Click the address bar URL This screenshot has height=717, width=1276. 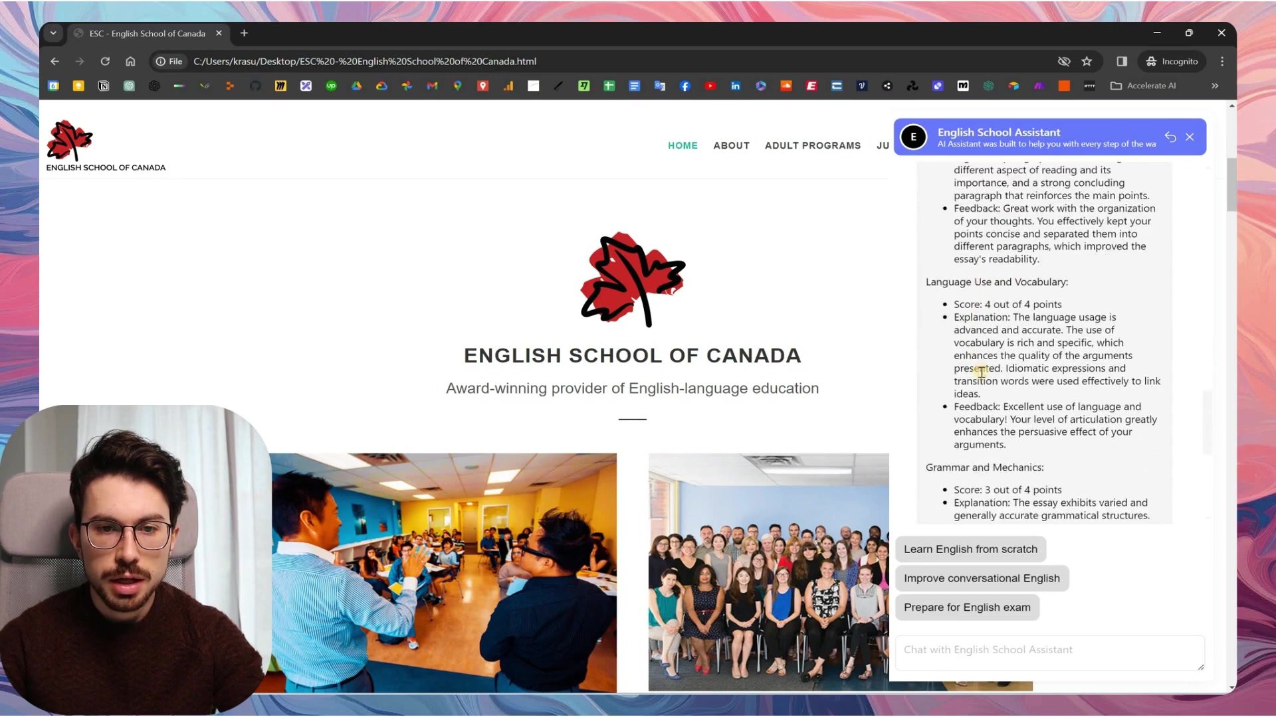coord(365,61)
